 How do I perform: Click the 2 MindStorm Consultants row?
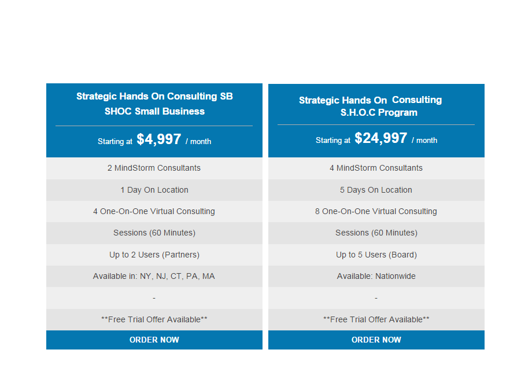point(154,168)
